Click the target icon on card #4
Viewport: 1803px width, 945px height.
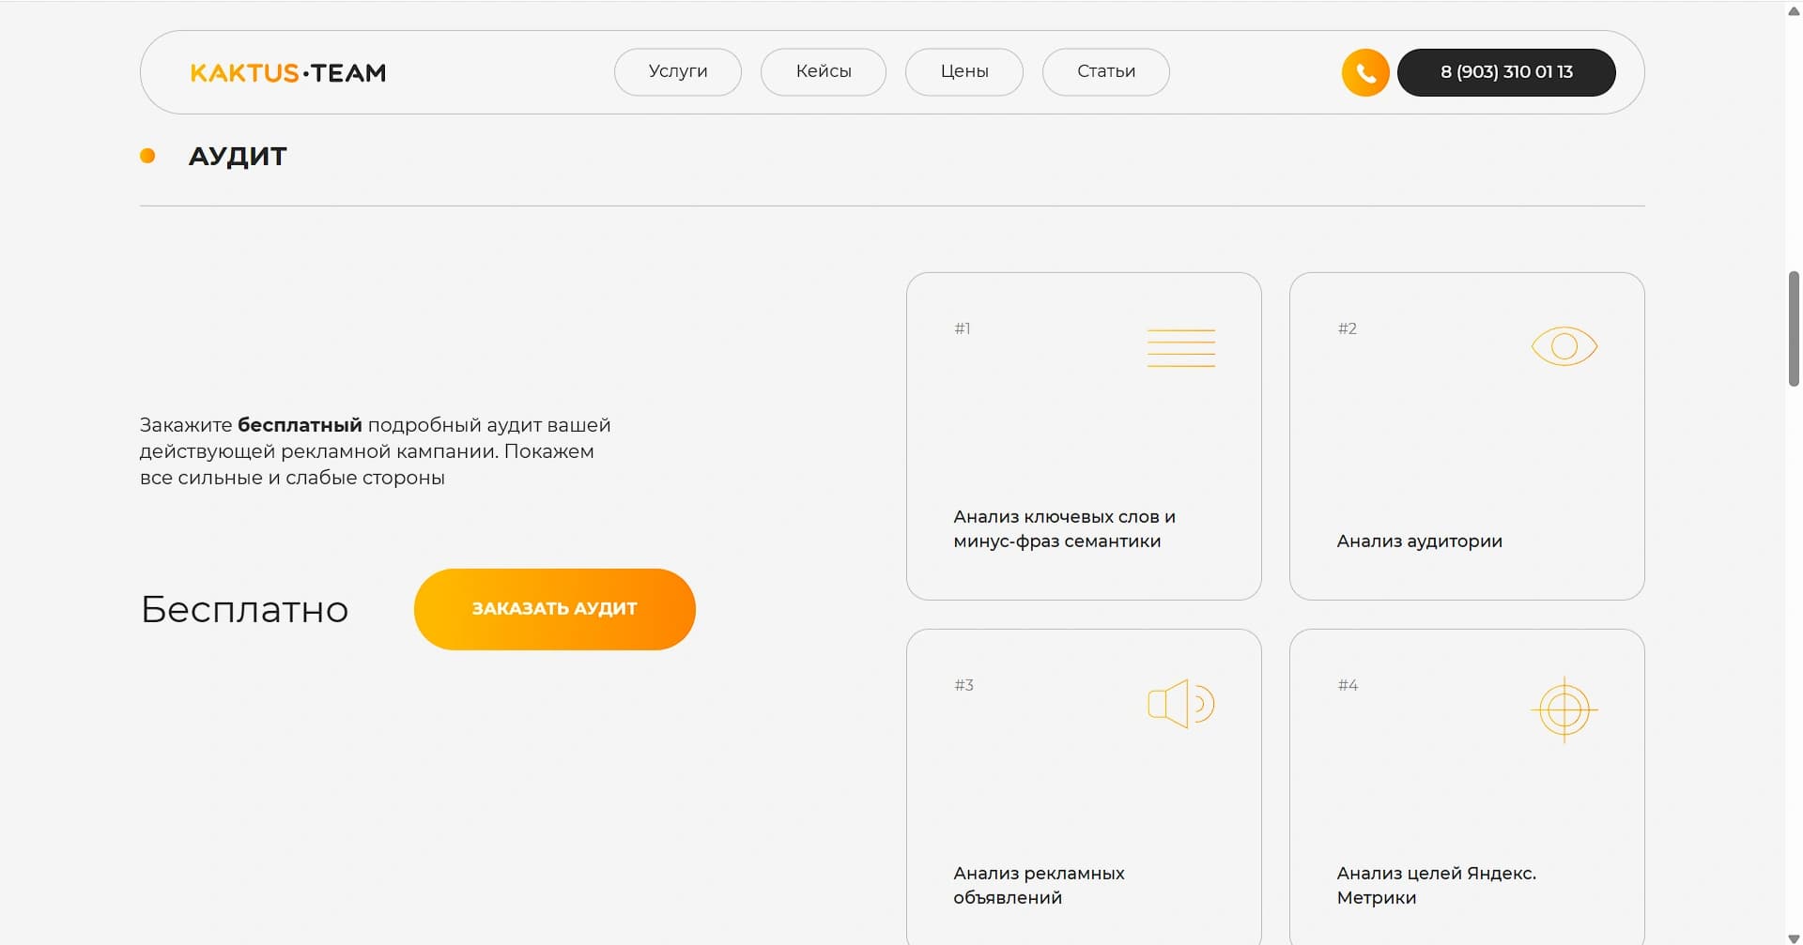coord(1564,709)
